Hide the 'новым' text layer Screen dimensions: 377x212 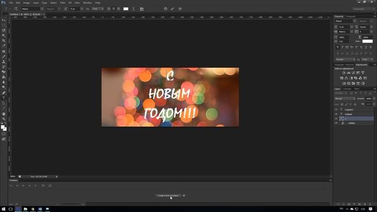[336, 114]
